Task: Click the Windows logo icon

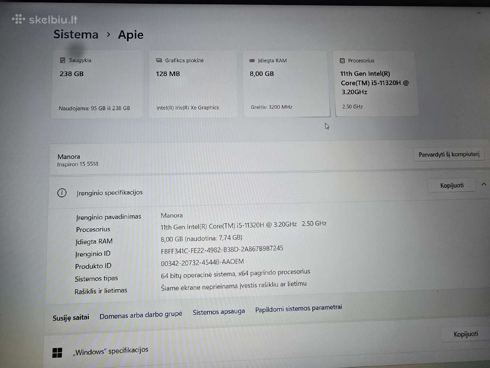Action: click(57, 352)
